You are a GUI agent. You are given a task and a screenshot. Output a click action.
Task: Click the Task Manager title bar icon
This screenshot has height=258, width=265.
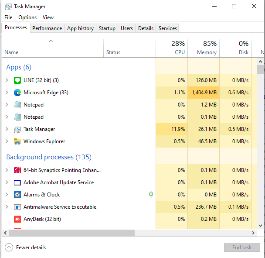pos(8,7)
